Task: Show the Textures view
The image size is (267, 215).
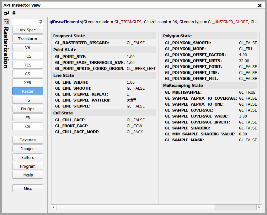Action: point(28,140)
